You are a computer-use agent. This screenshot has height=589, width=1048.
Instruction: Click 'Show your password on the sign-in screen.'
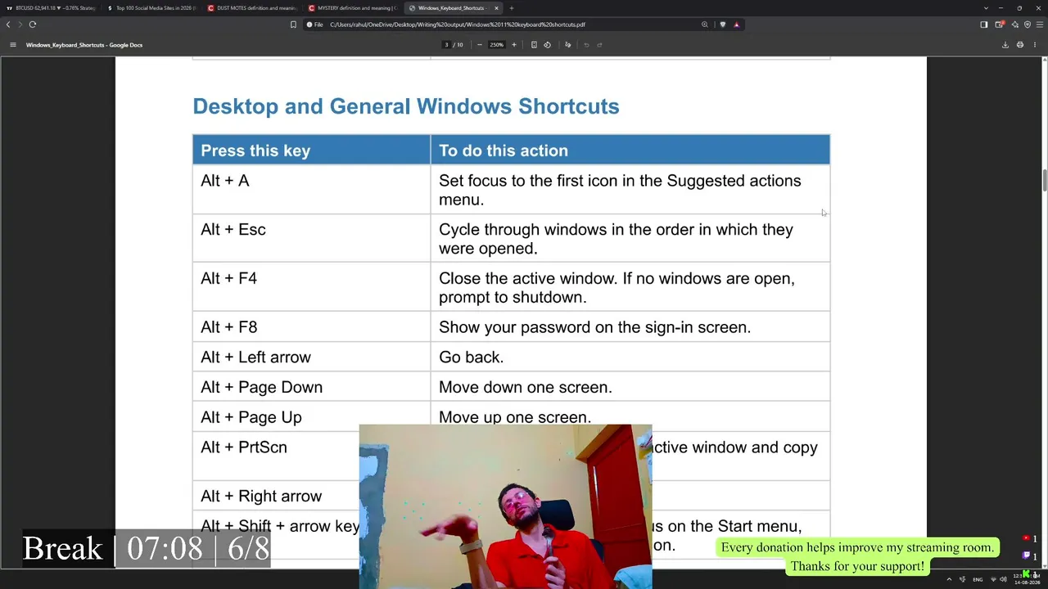coord(594,327)
